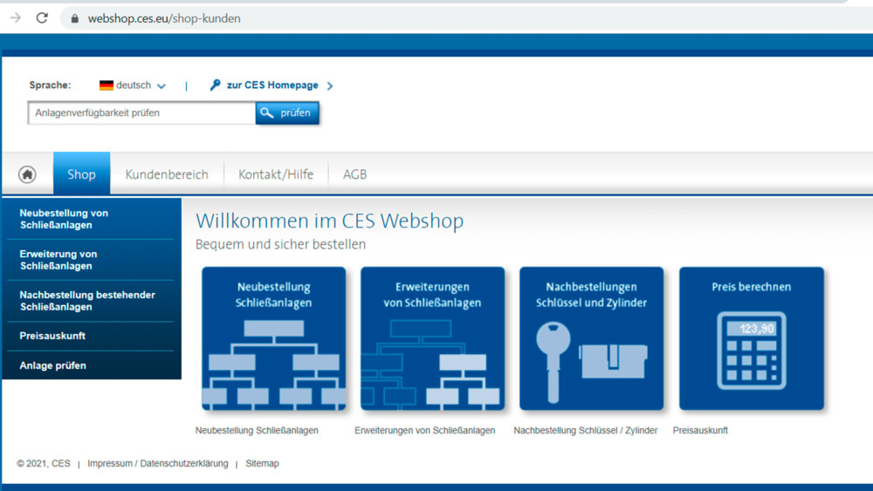Screen dimensions: 873x491
Task: Click the German flag icon
Action: tap(106, 85)
